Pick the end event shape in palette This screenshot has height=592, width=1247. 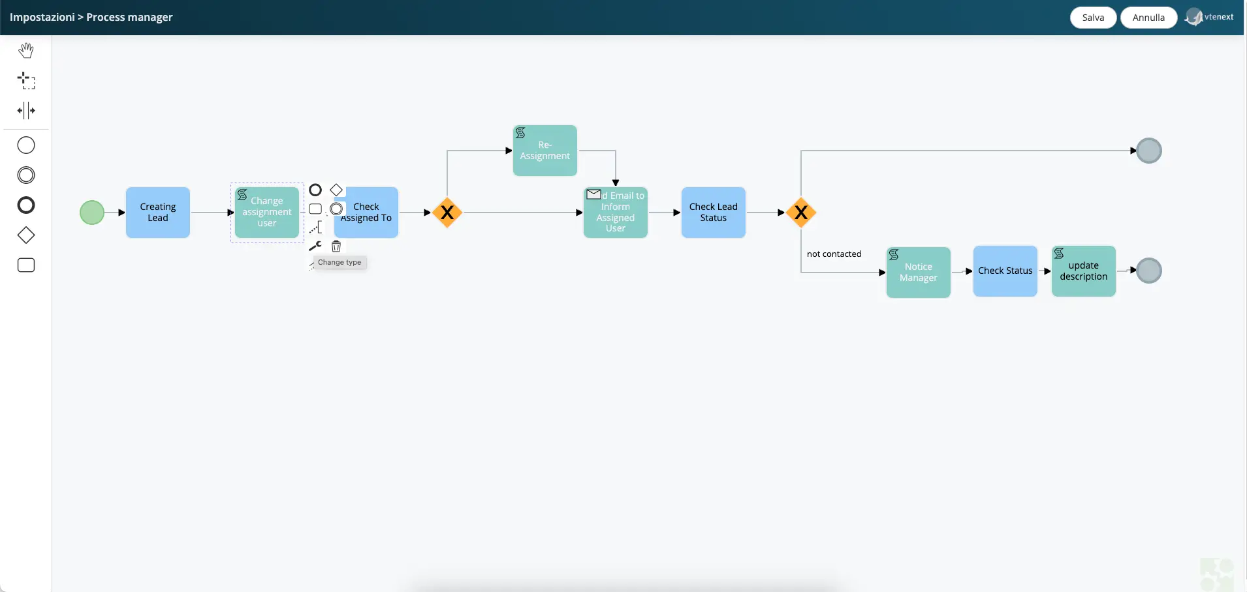pyautogui.click(x=26, y=205)
